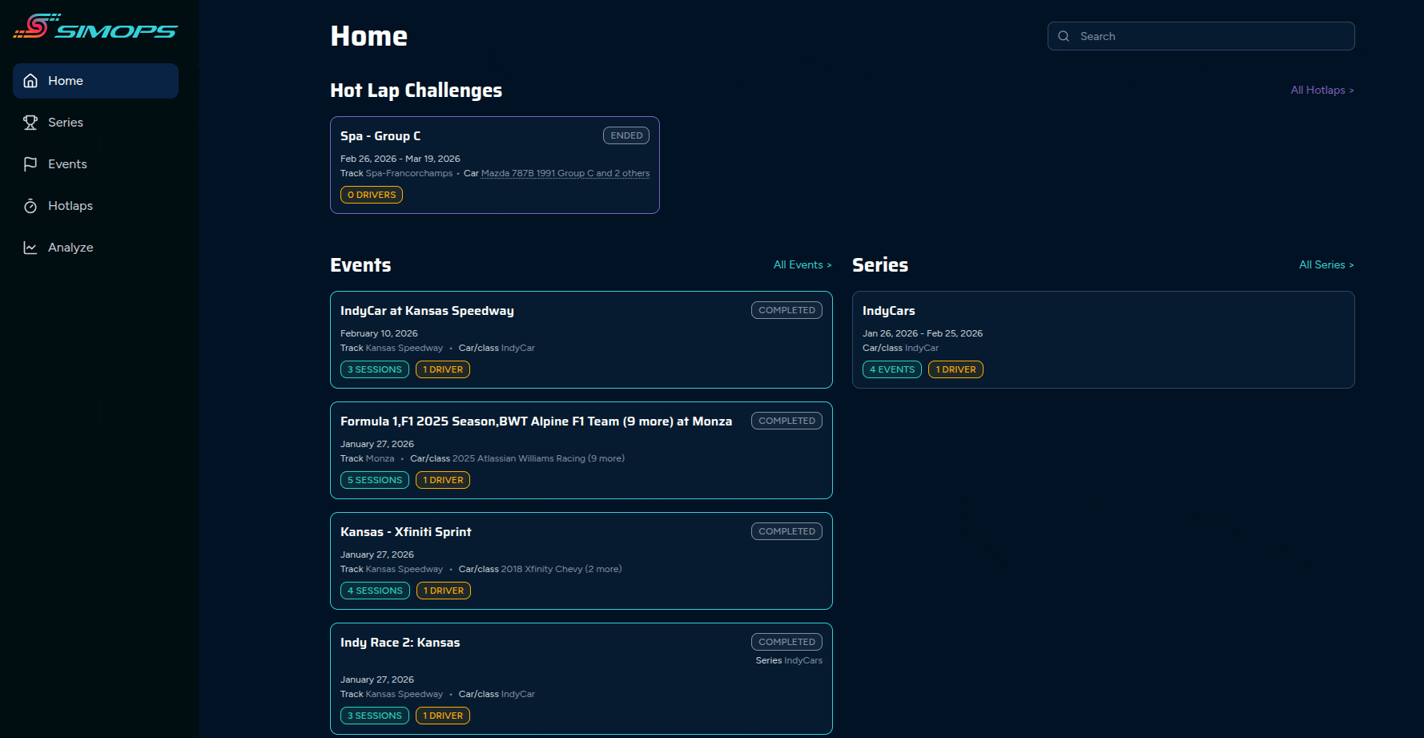The height and width of the screenshot is (738, 1424).
Task: Open Events via the flag icon
Action: pos(30,163)
